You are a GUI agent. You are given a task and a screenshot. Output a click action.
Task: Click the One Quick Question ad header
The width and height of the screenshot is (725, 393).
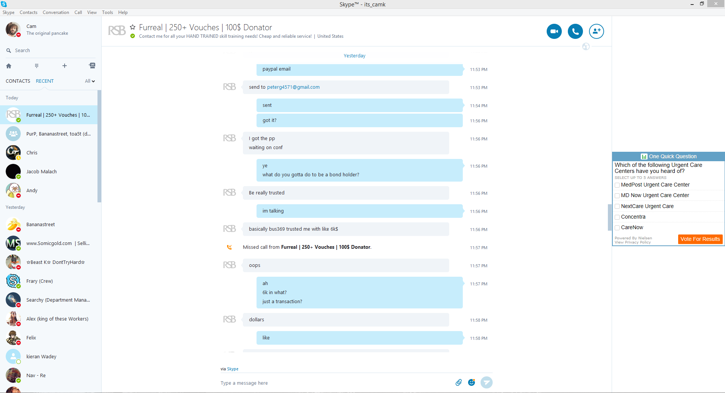click(668, 156)
